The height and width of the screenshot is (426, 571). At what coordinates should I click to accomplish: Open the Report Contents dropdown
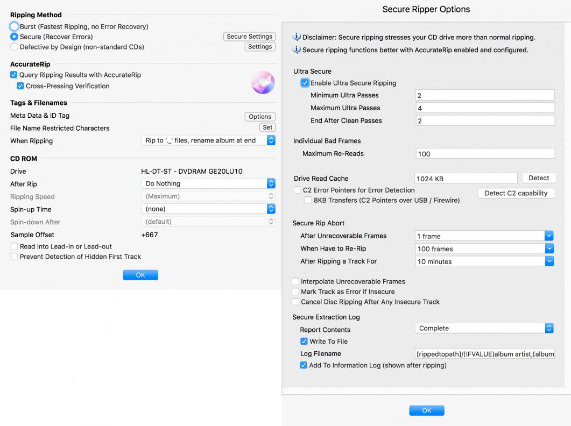coord(484,328)
